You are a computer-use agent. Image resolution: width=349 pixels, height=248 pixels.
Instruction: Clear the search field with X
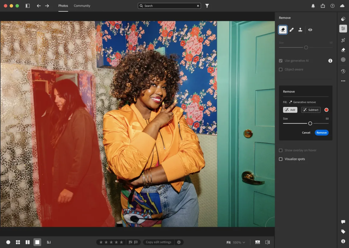198,6
